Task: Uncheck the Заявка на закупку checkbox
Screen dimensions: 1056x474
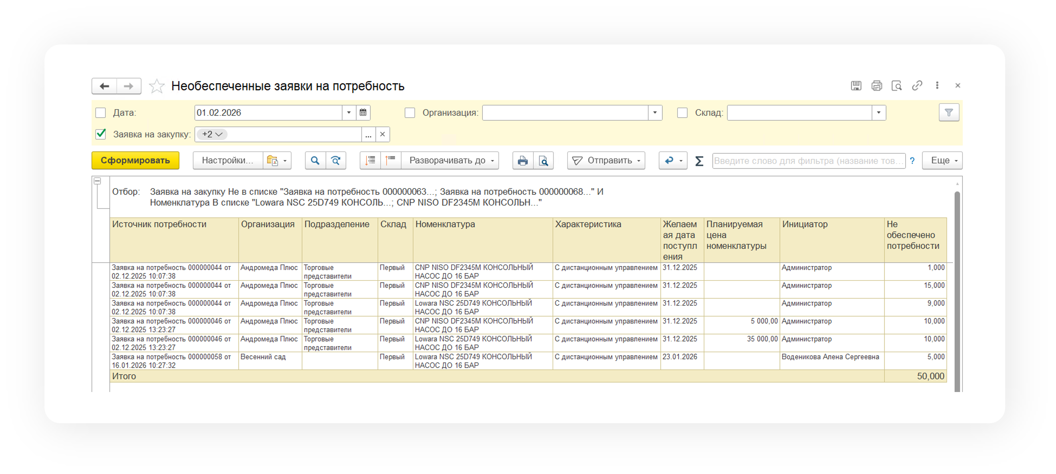Action: 101,134
